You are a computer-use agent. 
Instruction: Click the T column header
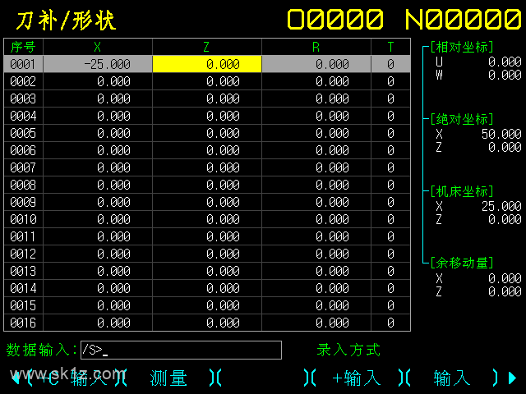(x=391, y=47)
